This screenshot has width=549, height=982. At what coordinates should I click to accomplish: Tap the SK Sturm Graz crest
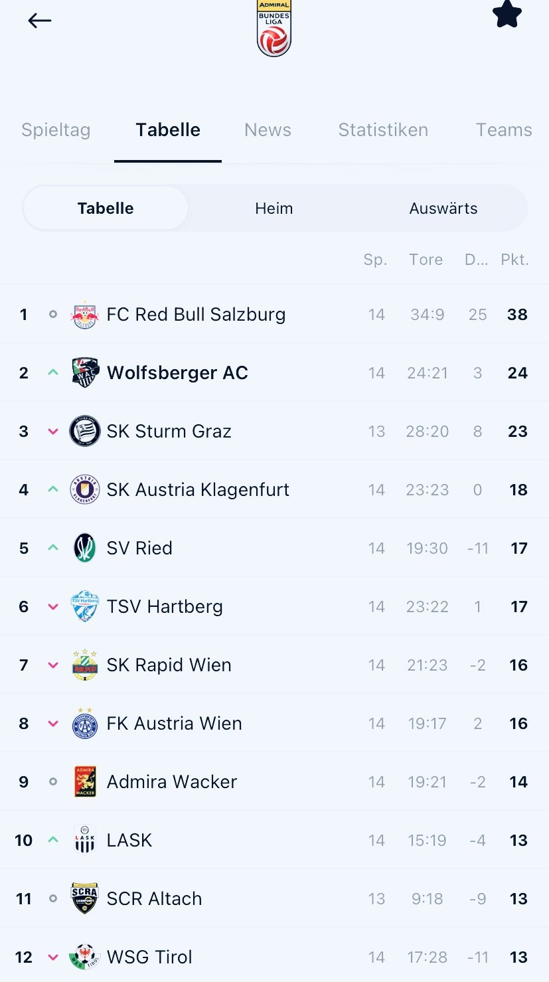click(85, 431)
